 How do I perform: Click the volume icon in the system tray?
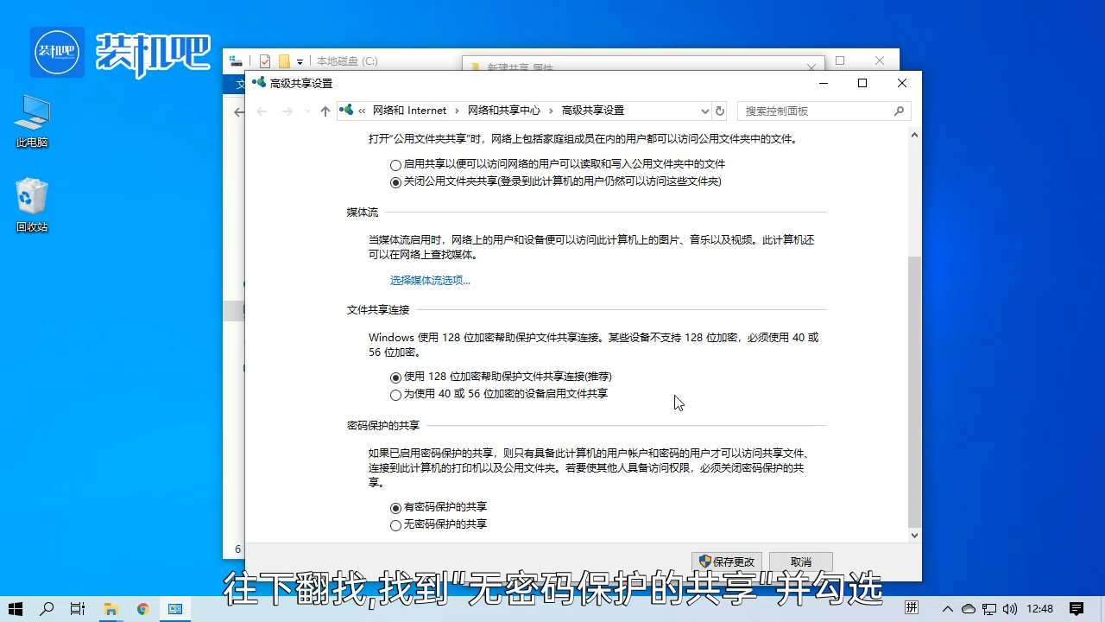[1012, 608]
